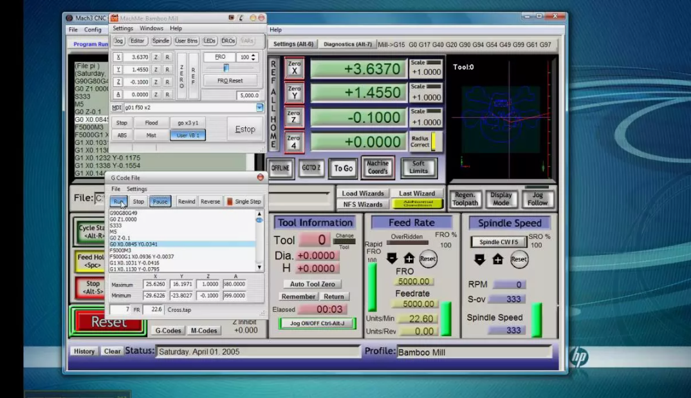Image resolution: width=691 pixels, height=398 pixels.
Task: Click R ref button for X axis row
Action: (167, 57)
